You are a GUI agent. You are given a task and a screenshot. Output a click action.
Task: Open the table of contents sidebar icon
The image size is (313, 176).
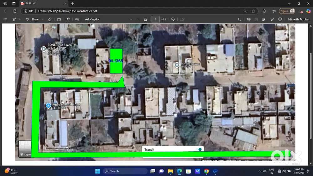[5, 19]
